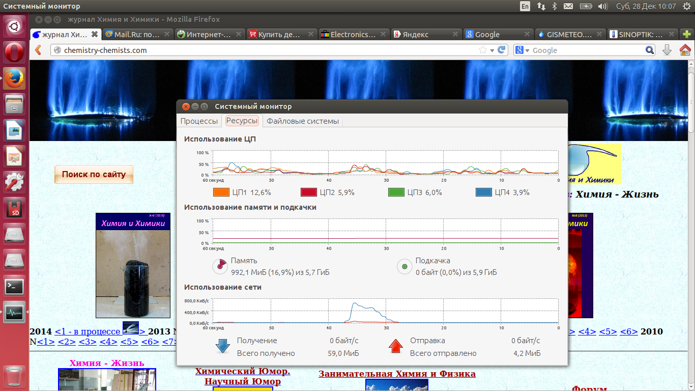The height and width of the screenshot is (391, 695).
Task: Switch to the Процессы tab
Action: click(x=199, y=121)
